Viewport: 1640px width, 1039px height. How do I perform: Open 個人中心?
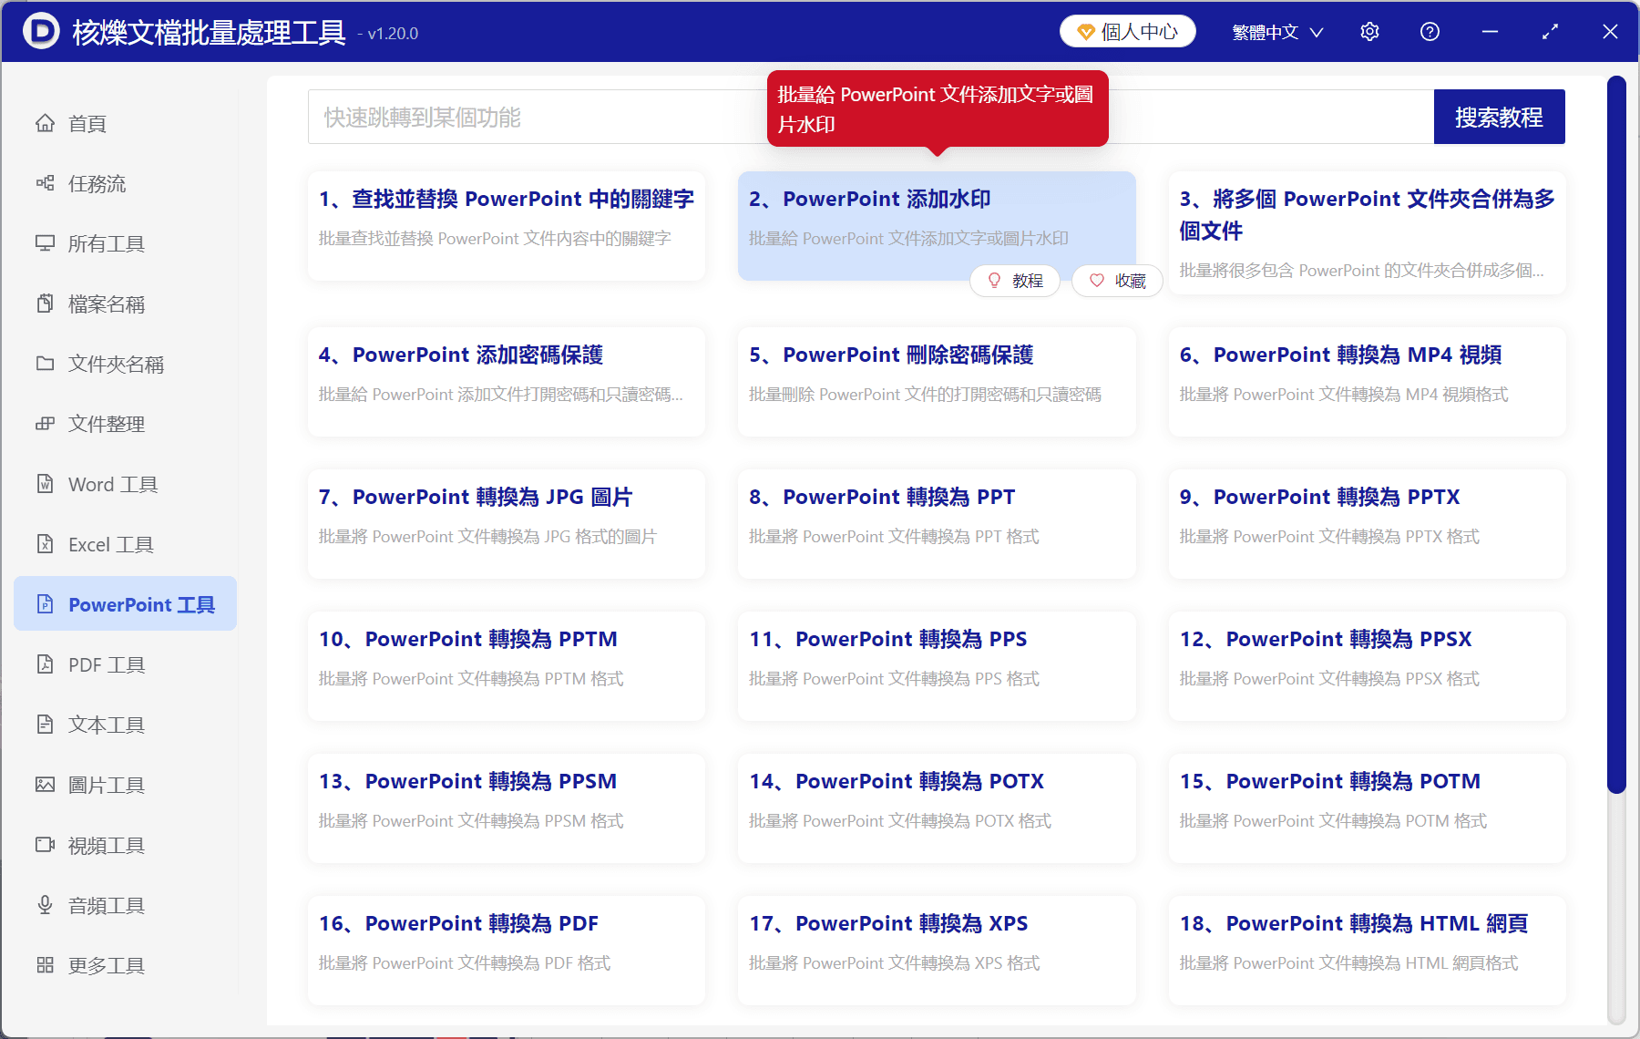[1127, 30]
